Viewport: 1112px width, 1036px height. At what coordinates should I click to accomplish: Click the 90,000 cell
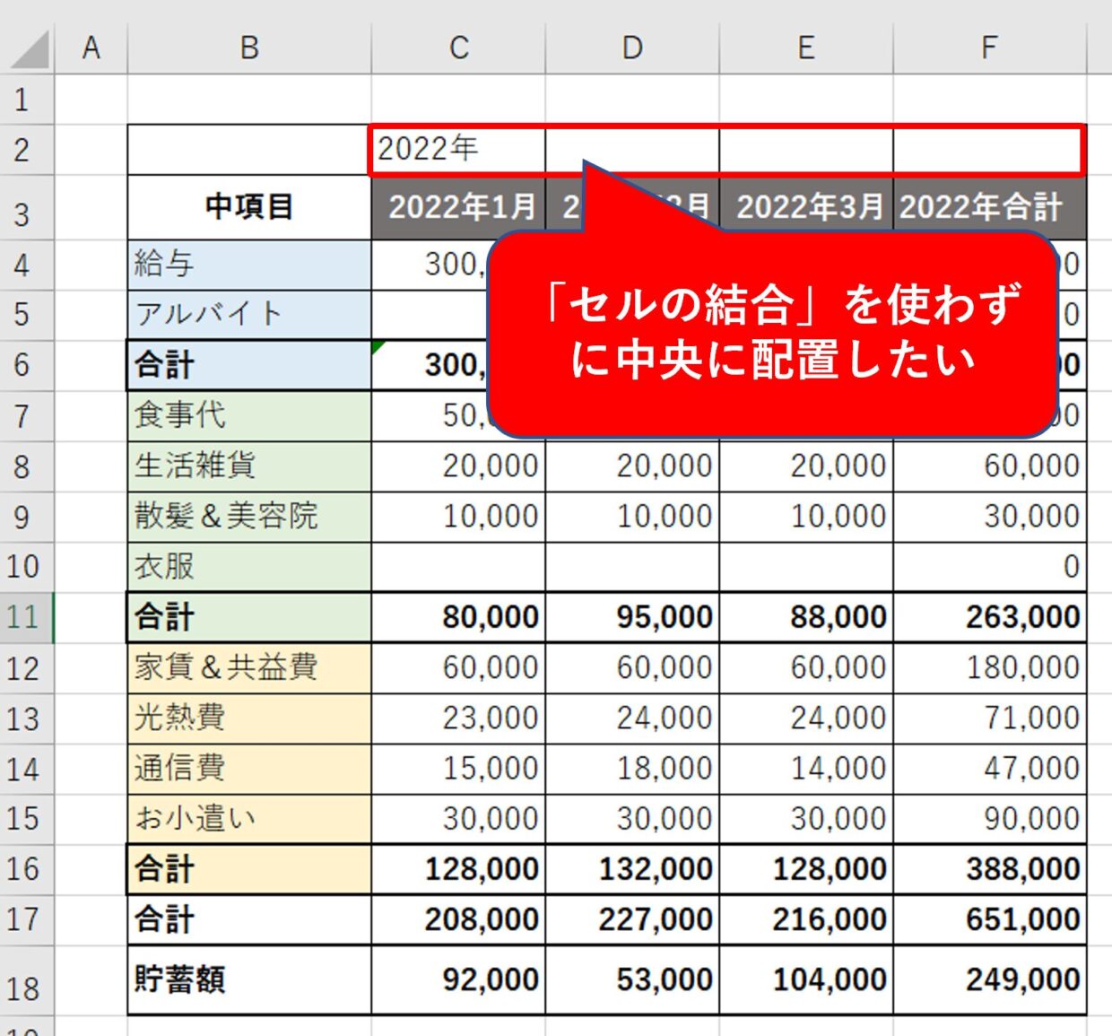pos(989,819)
